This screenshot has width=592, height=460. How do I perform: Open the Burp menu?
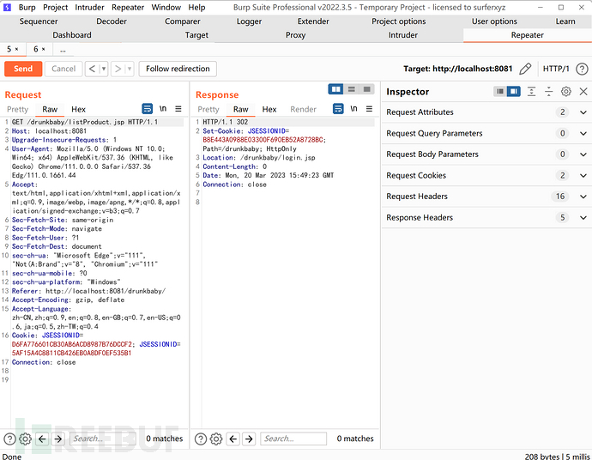(27, 7)
